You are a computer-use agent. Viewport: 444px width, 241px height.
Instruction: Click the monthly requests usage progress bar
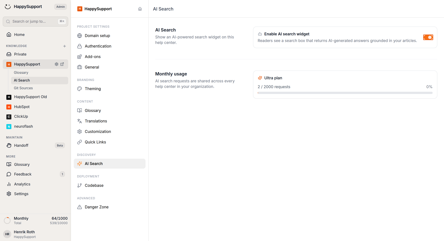pyautogui.click(x=345, y=93)
